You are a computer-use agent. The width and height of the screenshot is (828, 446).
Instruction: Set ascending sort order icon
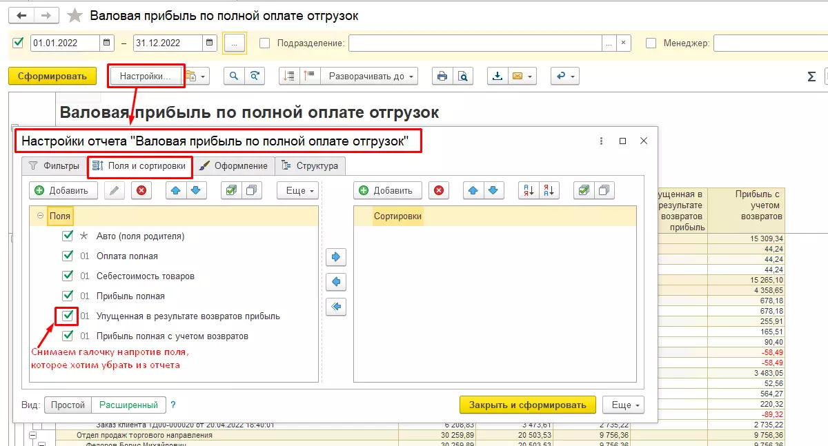529,191
